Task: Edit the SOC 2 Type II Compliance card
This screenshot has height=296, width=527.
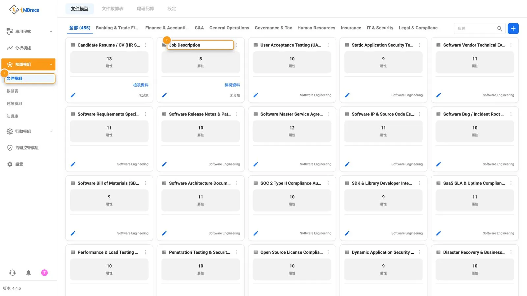Action: pyautogui.click(x=256, y=233)
